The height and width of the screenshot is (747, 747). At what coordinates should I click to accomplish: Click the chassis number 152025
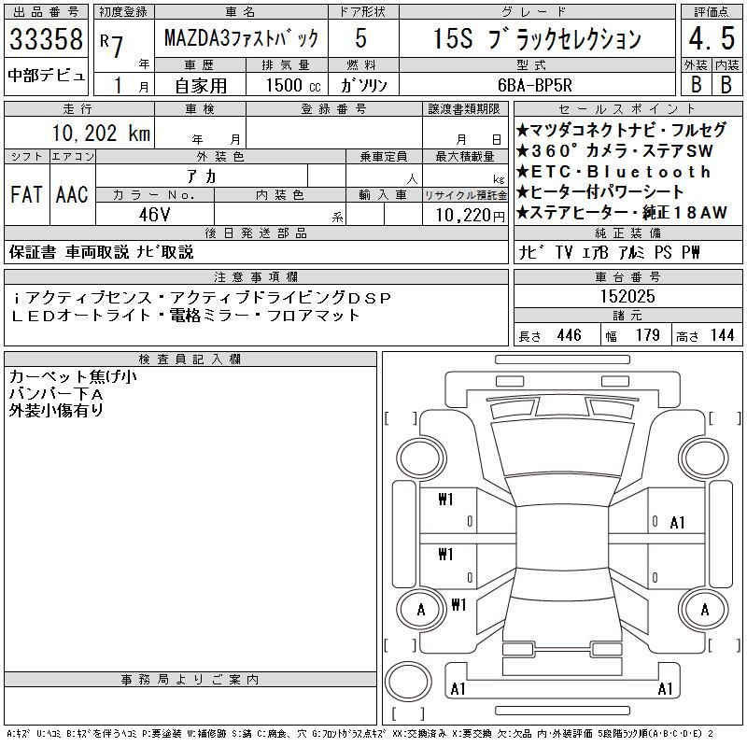pyautogui.click(x=627, y=296)
